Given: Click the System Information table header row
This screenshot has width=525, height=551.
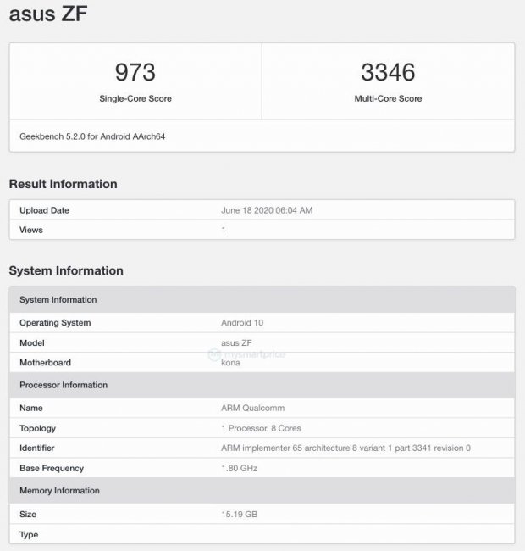Looking at the screenshot, I should pyautogui.click(x=58, y=300).
